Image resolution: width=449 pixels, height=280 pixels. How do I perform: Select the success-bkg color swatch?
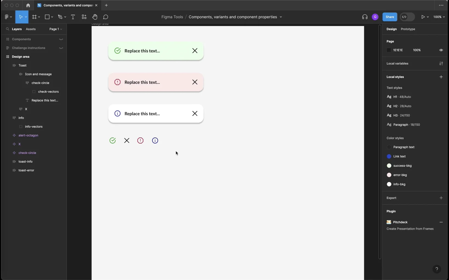pos(390,166)
